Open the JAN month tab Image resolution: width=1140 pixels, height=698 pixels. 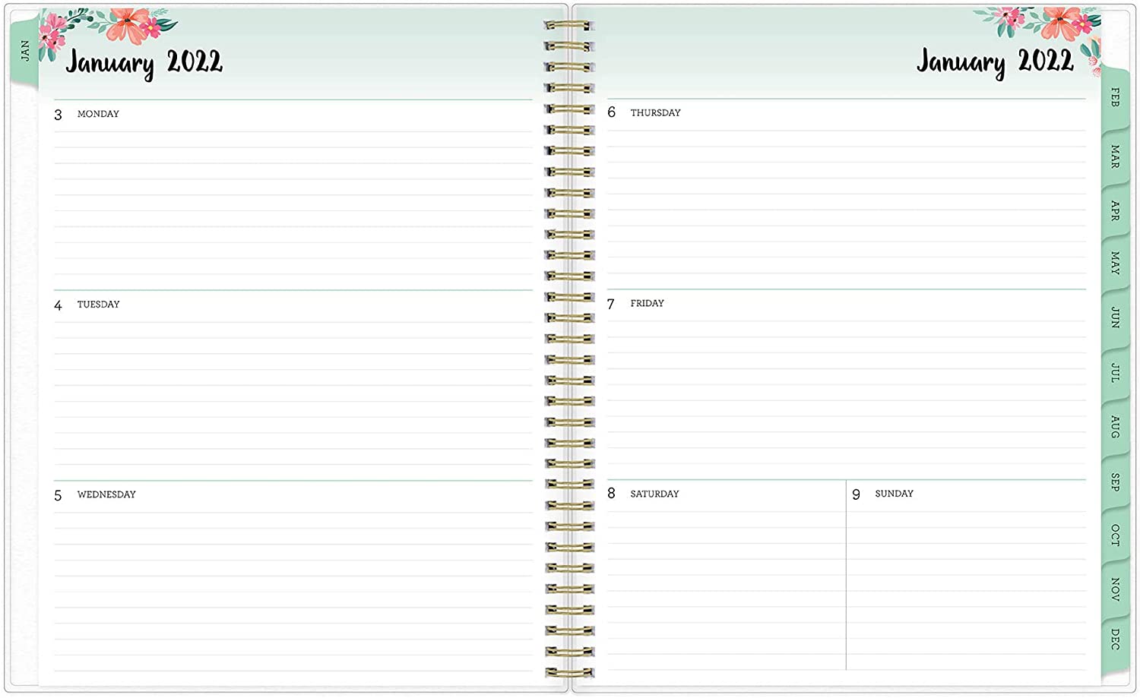[x=25, y=52]
